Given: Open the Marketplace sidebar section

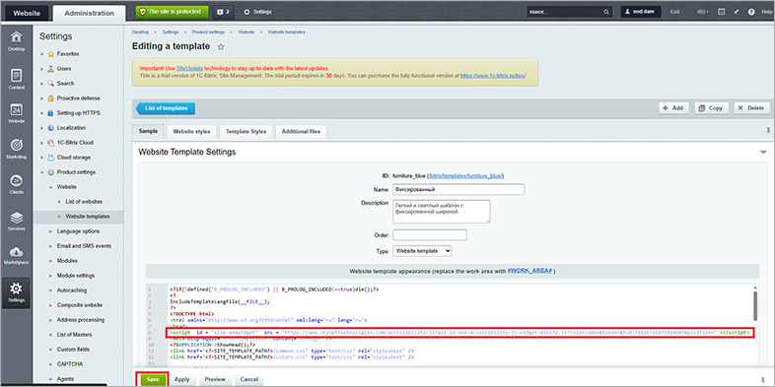Looking at the screenshot, I should 17,256.
